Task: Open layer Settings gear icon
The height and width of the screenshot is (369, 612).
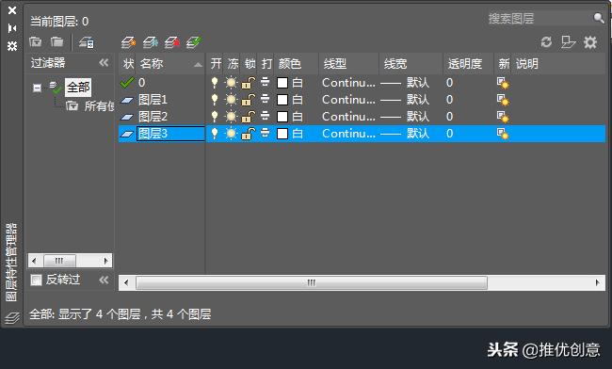Action: pyautogui.click(x=590, y=42)
